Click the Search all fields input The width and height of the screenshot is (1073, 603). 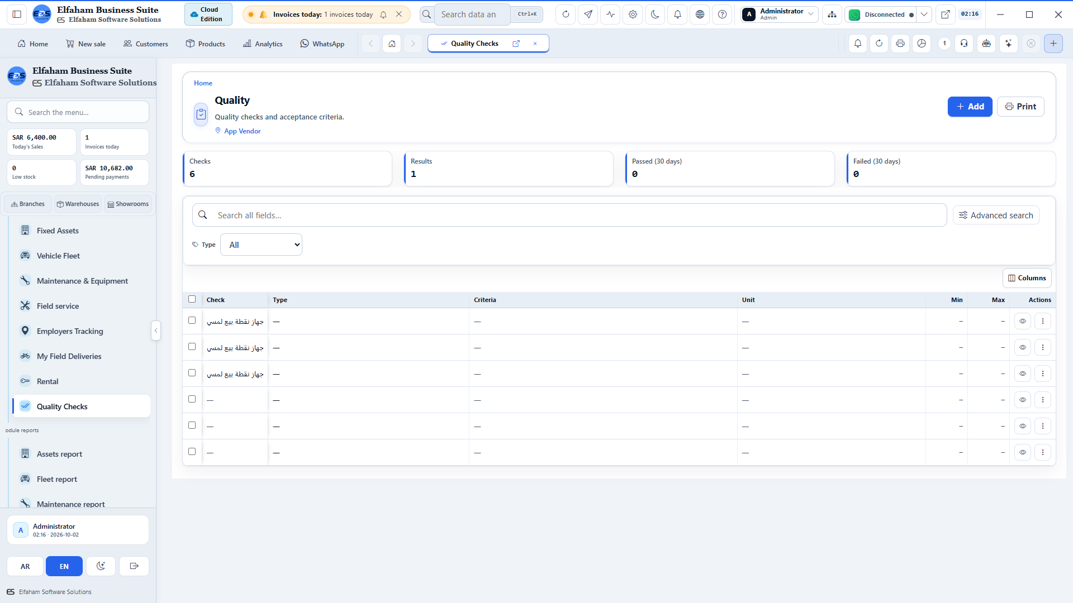coord(569,215)
